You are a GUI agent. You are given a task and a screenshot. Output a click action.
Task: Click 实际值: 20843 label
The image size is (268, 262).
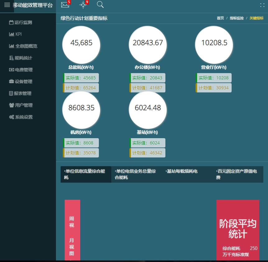(147, 78)
